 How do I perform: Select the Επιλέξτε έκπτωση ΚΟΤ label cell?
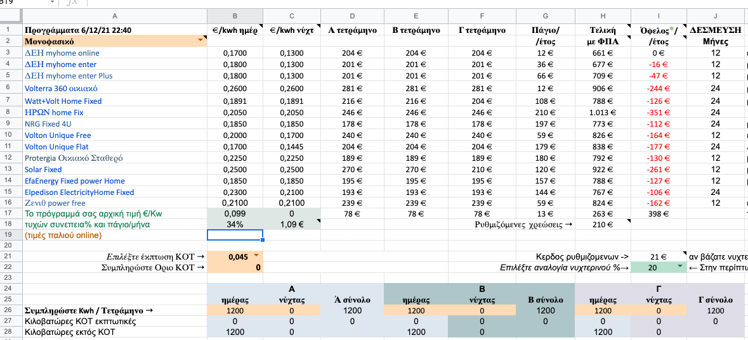[x=114, y=256]
